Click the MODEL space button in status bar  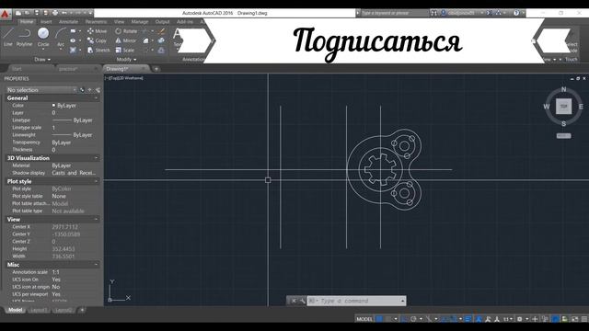click(x=364, y=319)
